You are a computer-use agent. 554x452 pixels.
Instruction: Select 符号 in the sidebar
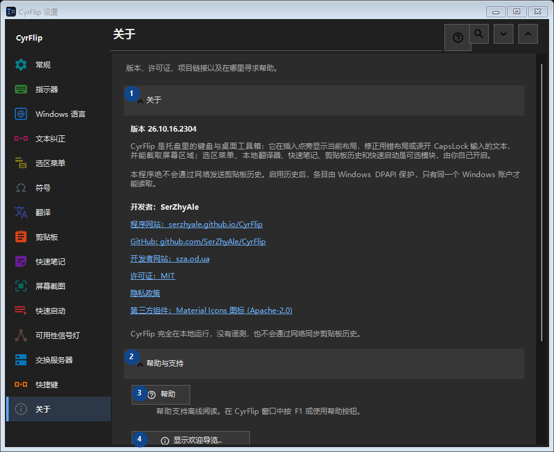point(58,188)
